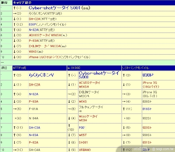This screenshot has height=152, width=175.
Task: Select らくらくホンV(NTTドコモ) in the overall ranking
Action: (x=45, y=13)
